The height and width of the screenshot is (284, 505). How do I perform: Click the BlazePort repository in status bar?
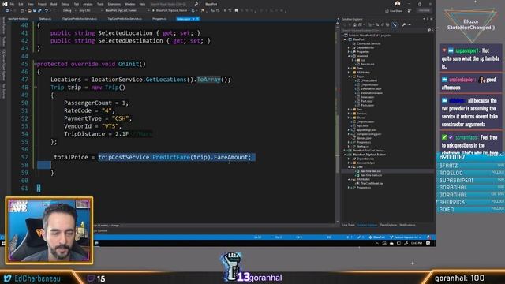pyautogui.click(x=377, y=237)
